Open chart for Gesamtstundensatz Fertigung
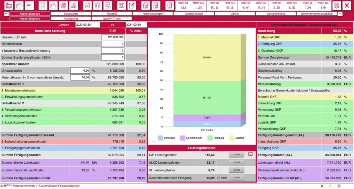This screenshot has height=189, width=354. [237, 178]
